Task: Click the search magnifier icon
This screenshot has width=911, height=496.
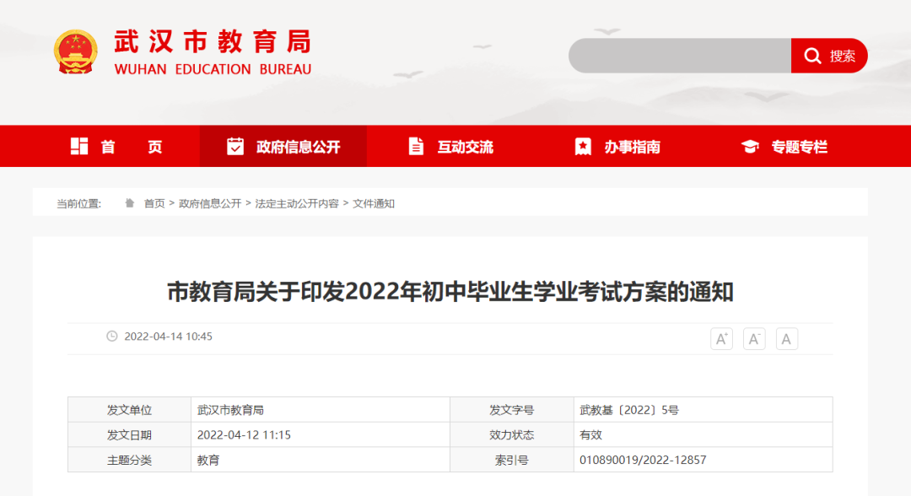Action: pos(812,56)
